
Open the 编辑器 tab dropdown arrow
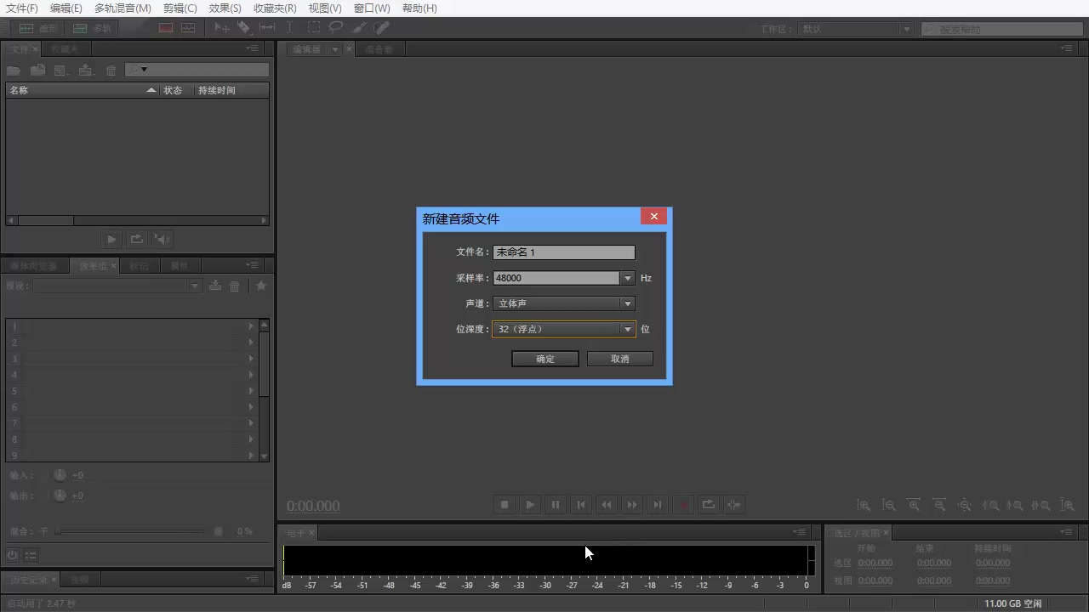tap(335, 49)
